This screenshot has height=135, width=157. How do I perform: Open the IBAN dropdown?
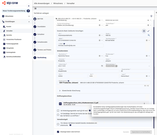point(102,40)
